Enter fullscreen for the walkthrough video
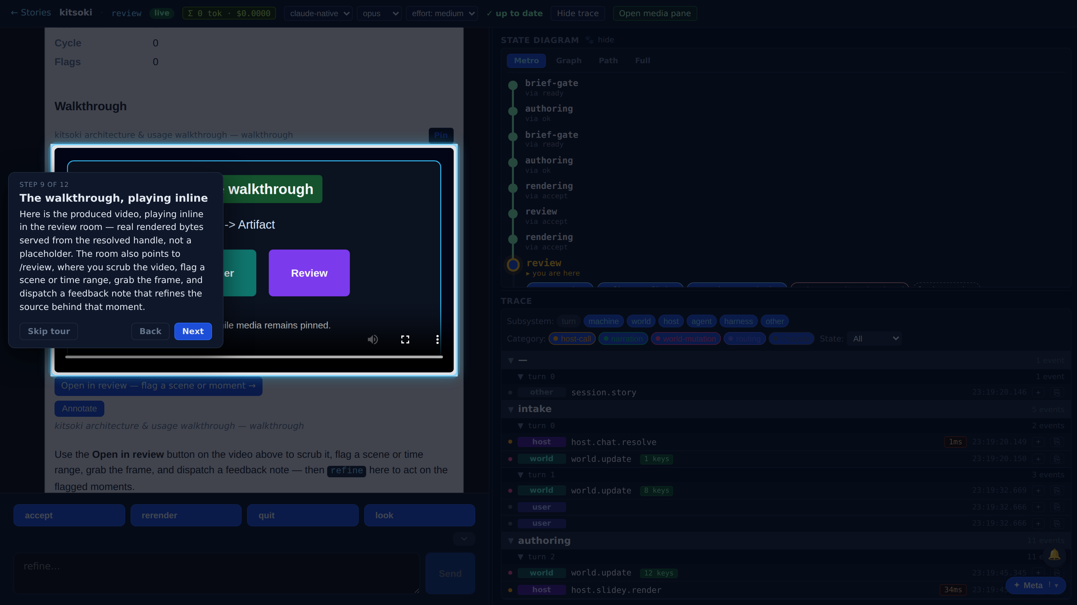 coord(405,339)
